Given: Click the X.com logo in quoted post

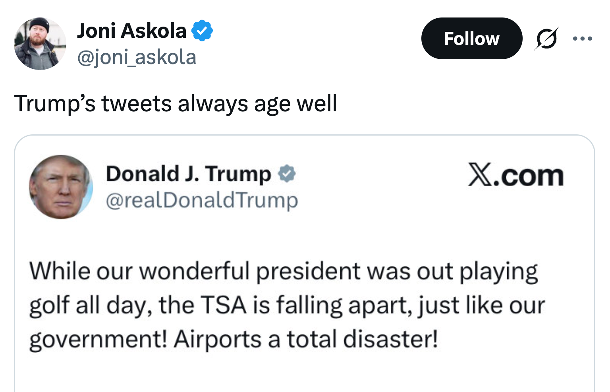Looking at the screenshot, I should click(515, 175).
